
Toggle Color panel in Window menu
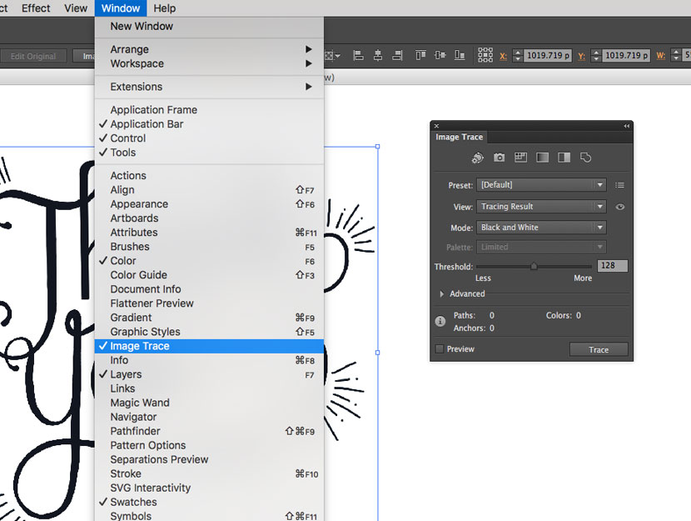coord(209,261)
